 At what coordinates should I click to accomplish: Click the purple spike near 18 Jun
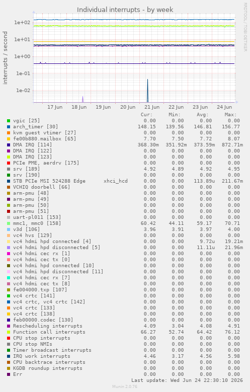pos(83,99)
